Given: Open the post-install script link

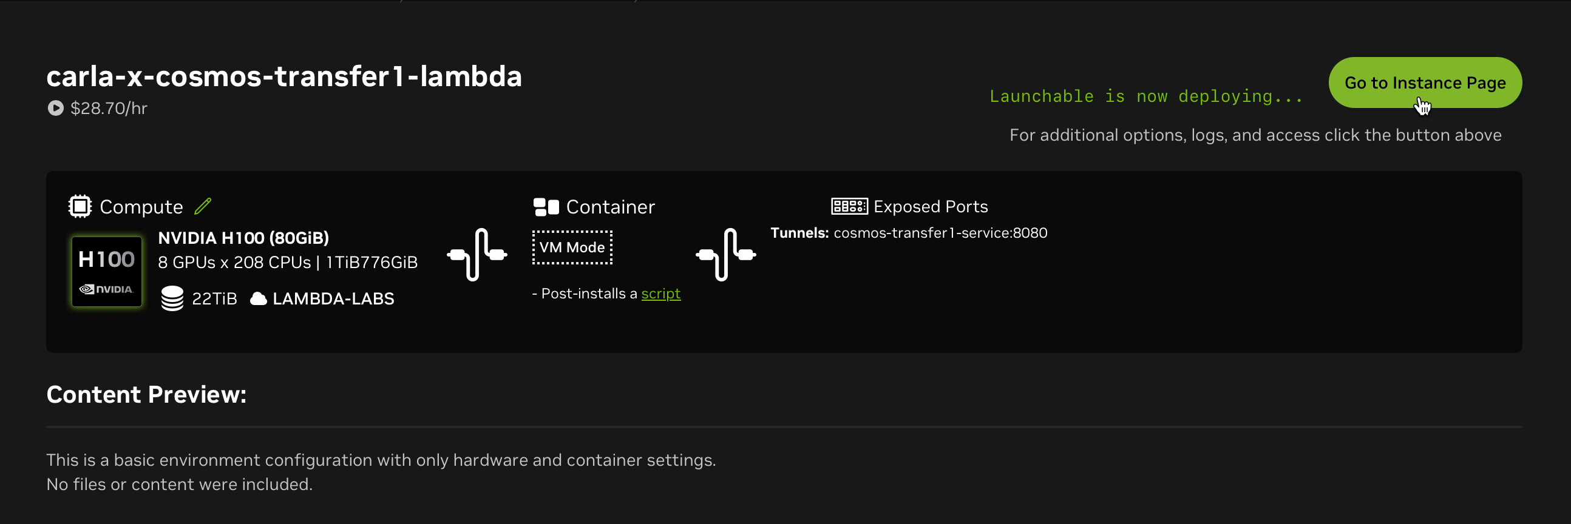Looking at the screenshot, I should pos(661,293).
